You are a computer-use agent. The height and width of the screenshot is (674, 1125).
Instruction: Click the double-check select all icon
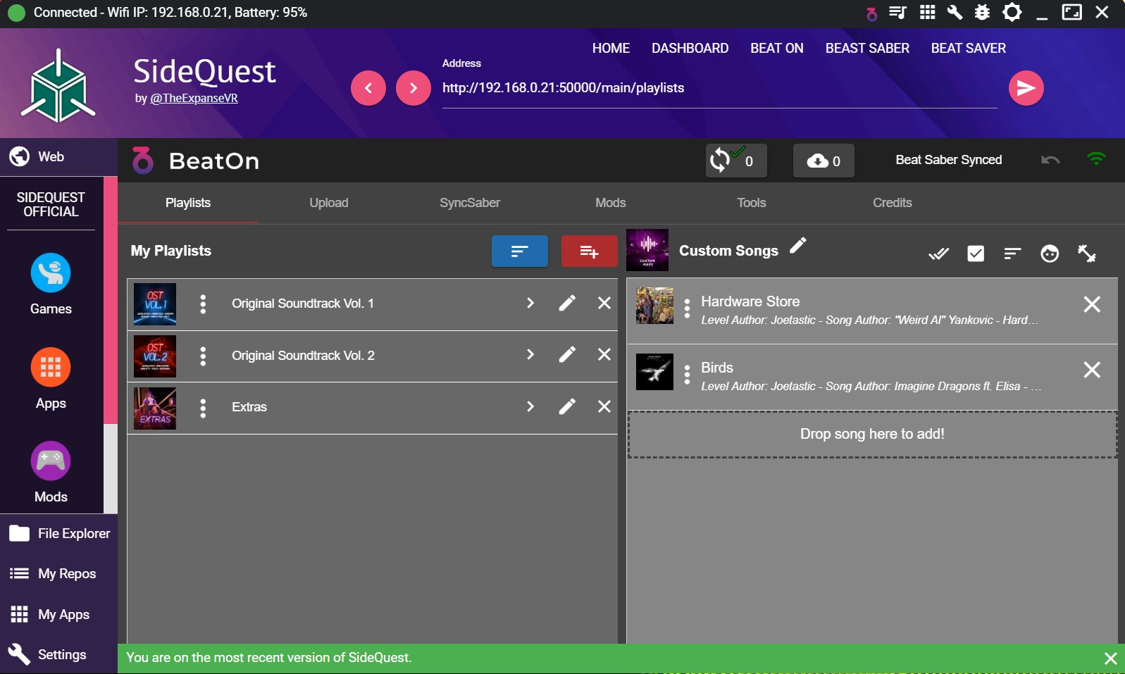939,254
